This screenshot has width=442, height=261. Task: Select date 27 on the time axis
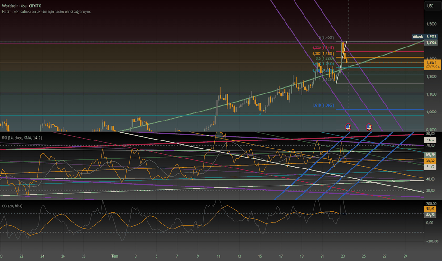pos(385,256)
